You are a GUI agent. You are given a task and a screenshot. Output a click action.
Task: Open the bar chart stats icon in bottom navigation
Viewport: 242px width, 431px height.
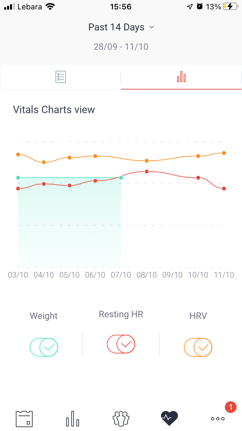coord(73,419)
